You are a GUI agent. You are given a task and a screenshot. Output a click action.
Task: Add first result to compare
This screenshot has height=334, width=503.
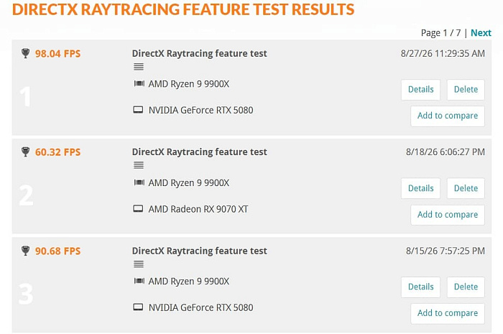[x=448, y=116]
